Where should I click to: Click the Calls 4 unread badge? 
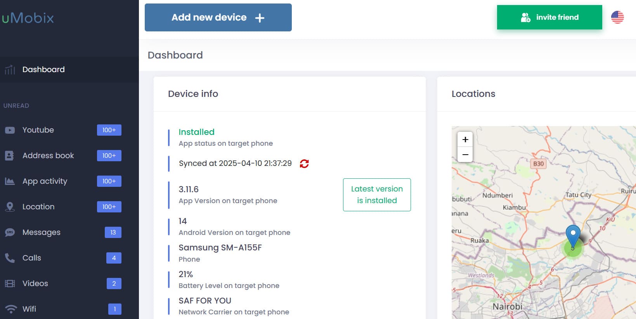tap(114, 258)
